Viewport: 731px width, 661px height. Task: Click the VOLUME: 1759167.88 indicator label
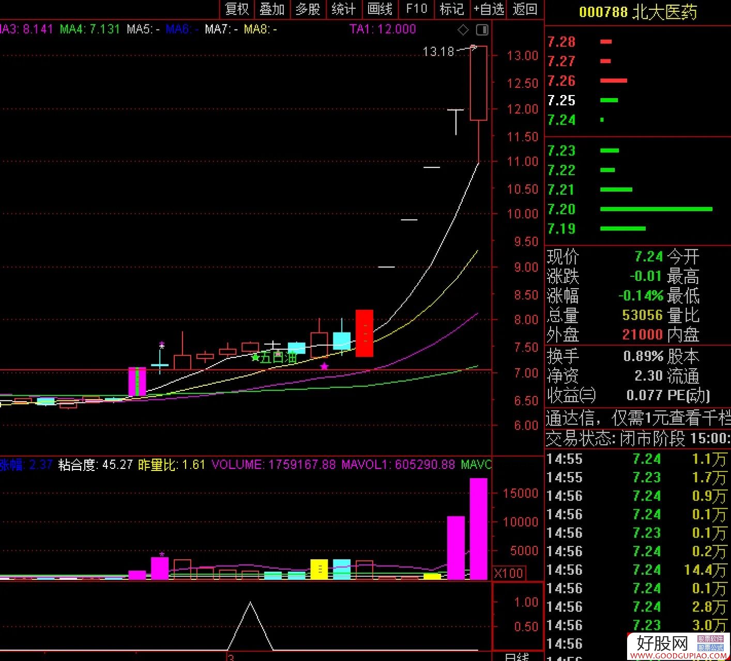click(273, 465)
